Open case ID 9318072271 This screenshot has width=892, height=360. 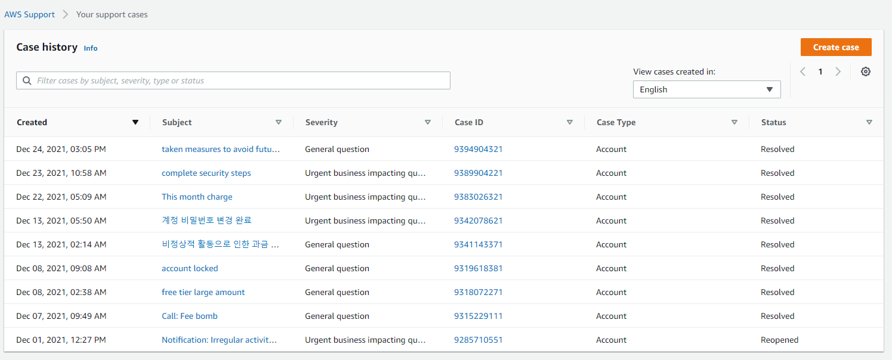pyautogui.click(x=479, y=292)
